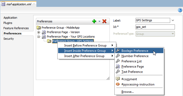Click the wrench icon beside Preference List
Screen dimensions: 183x96
pyautogui.click(x=118, y=61)
